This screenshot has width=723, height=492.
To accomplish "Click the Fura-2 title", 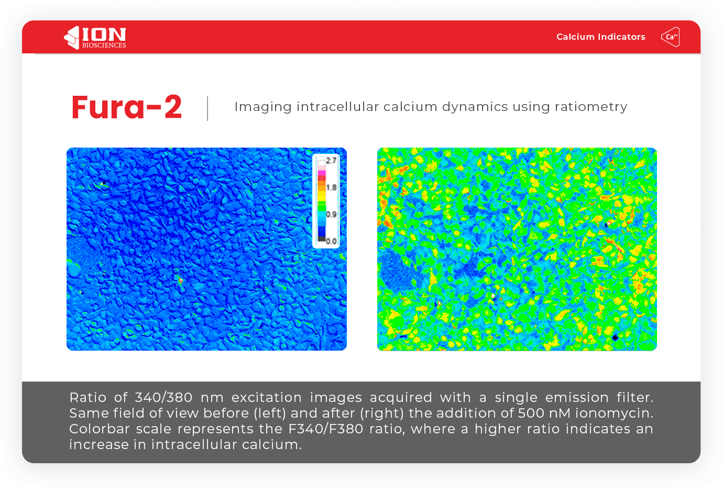I will 127,107.
